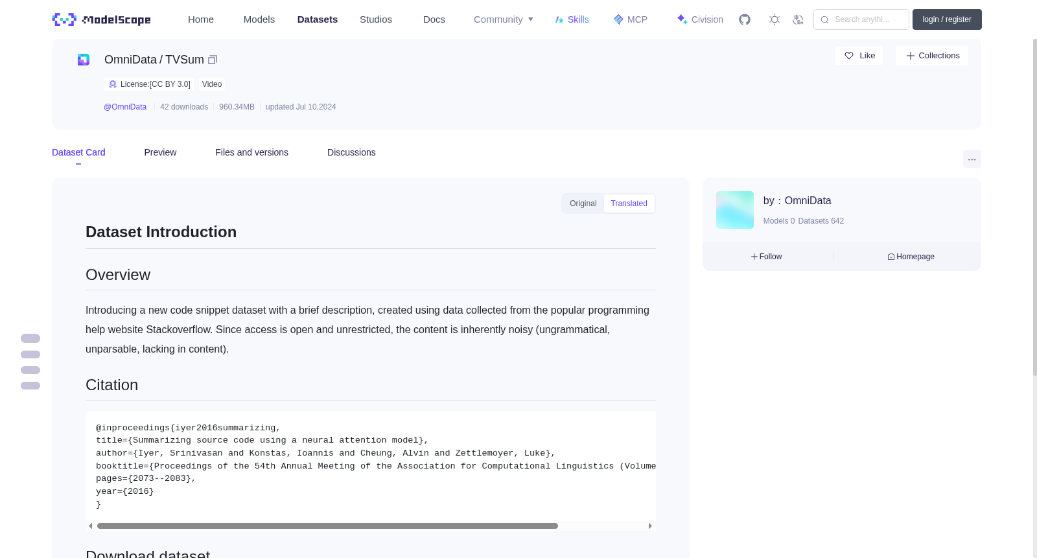This screenshot has height=558, width=1037.
Task: Click the page vertical scrollbar
Action: [x=1034, y=207]
